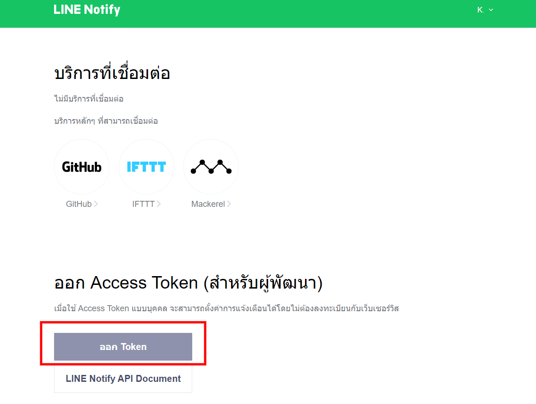Click the ไม่มีบริการที่เชื่อมต่อ text

tap(89, 99)
